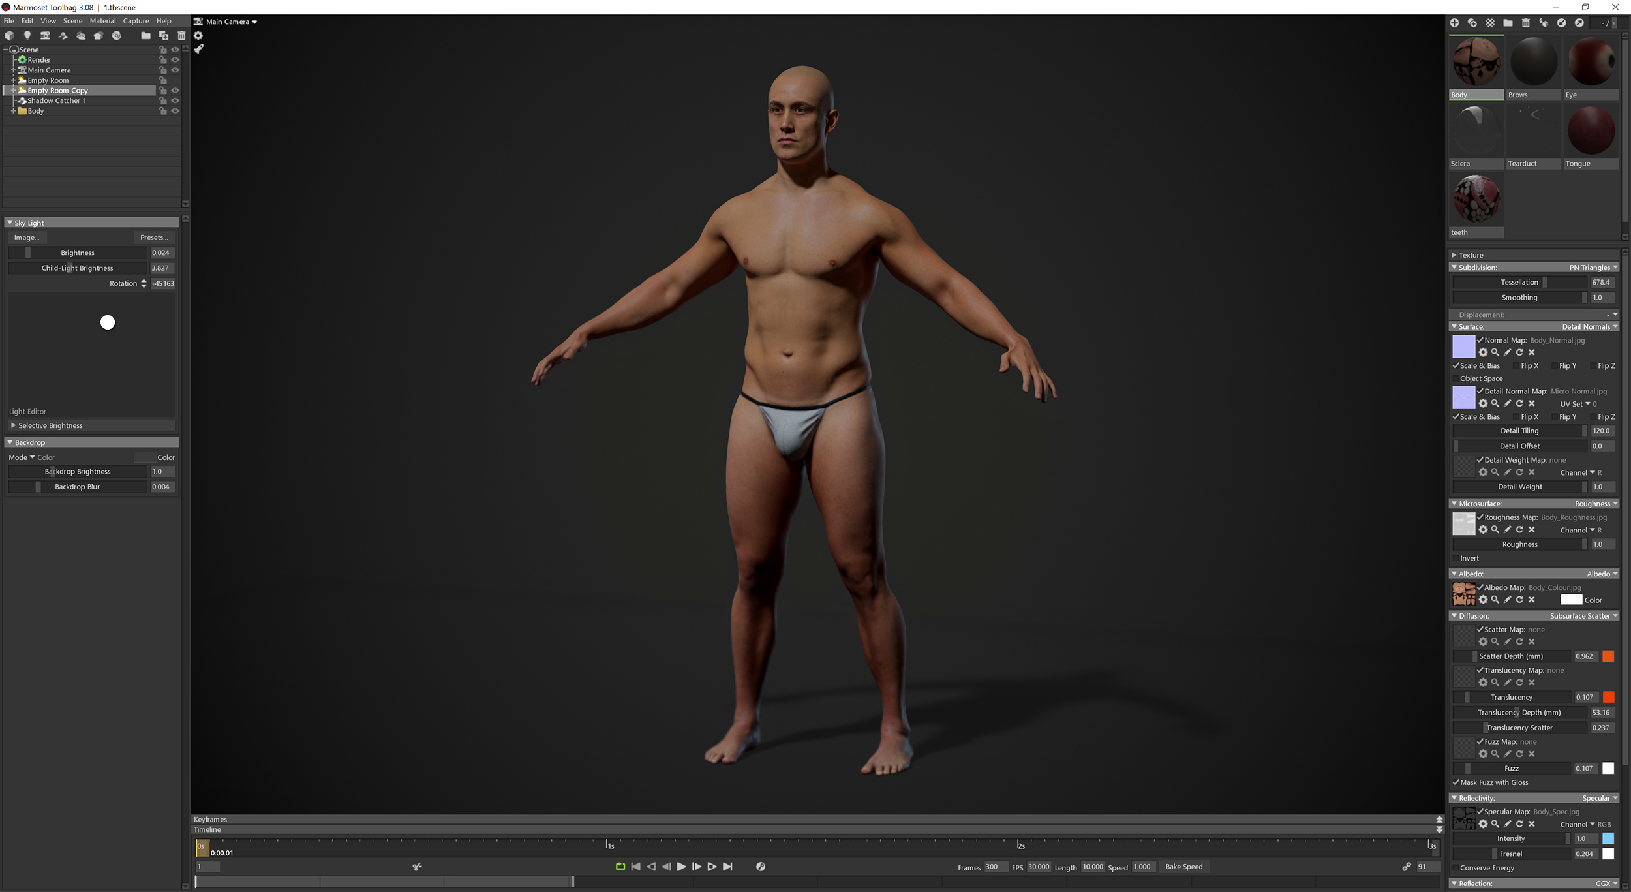Open the Scatter Depth orange color swatch
The image size is (1631, 892).
point(1608,656)
